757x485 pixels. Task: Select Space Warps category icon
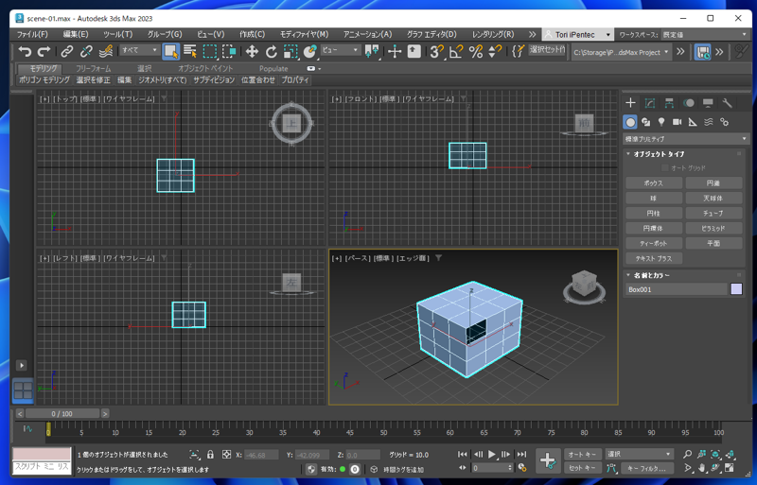point(708,122)
